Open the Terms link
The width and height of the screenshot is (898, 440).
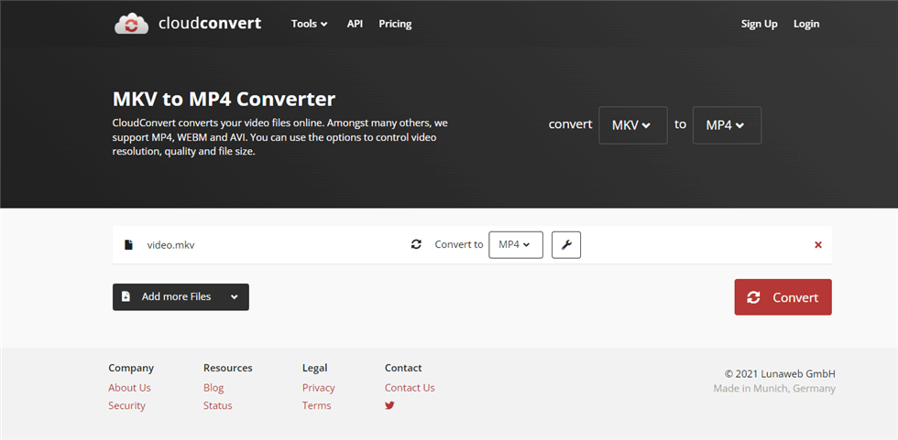[x=317, y=406]
